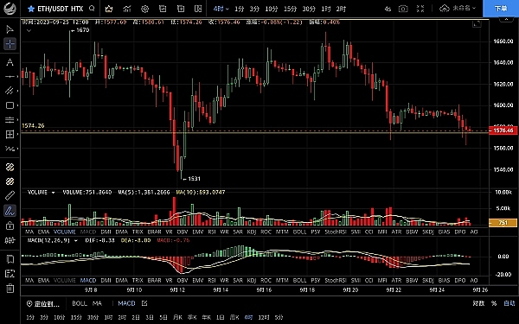Switch MACD pane to KDJ indicator
This screenshot has width=519, height=324.
252,280
